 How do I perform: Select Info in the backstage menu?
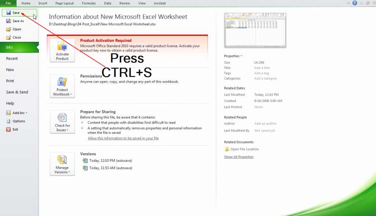point(19,47)
